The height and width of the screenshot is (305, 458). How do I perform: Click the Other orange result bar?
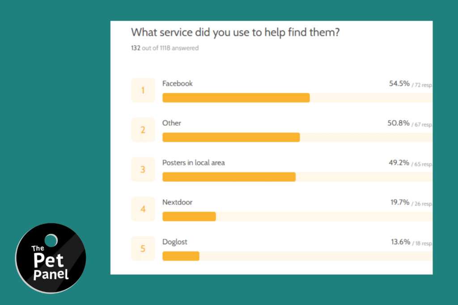click(x=231, y=138)
